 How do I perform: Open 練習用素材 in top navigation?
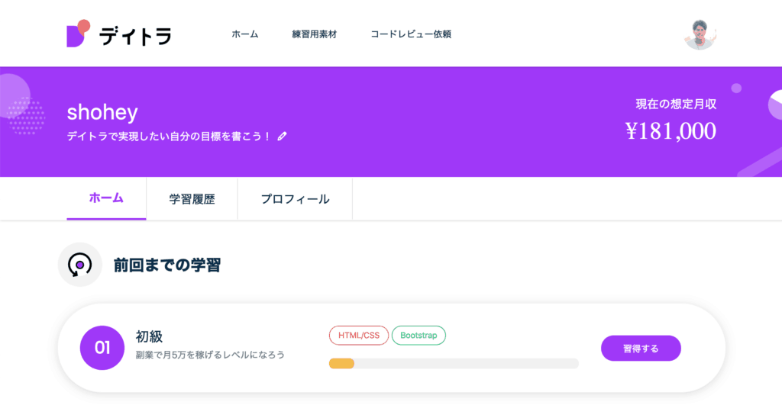[314, 34]
